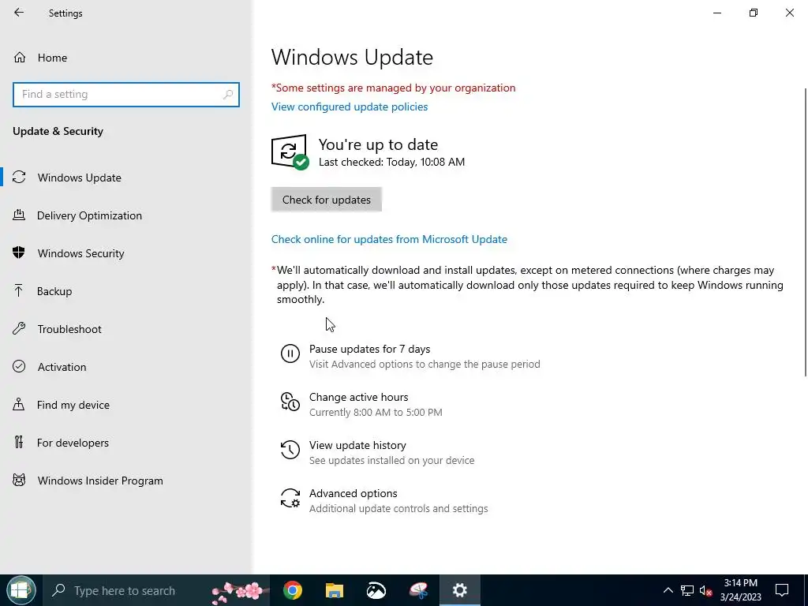Click the update status icon with green check
Image resolution: width=808 pixels, height=606 pixels.
290,152
